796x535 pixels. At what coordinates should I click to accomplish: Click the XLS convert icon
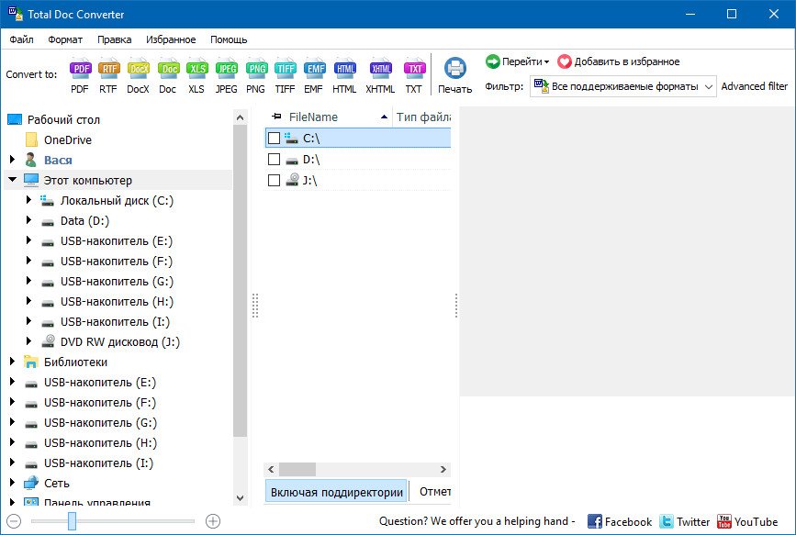tap(196, 69)
